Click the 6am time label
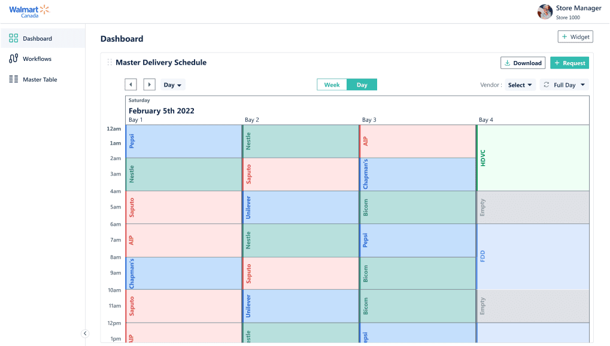Image resolution: width=610 pixels, height=346 pixels. (x=116, y=224)
